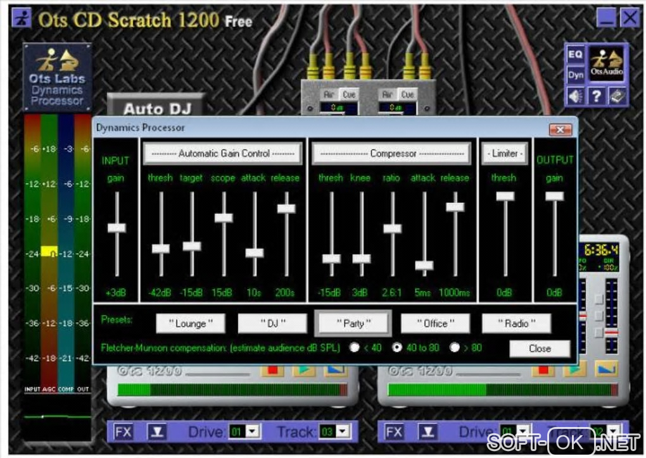The width and height of the screenshot is (646, 458).
Task: Play the left deck with green arrow
Action: 303,370
